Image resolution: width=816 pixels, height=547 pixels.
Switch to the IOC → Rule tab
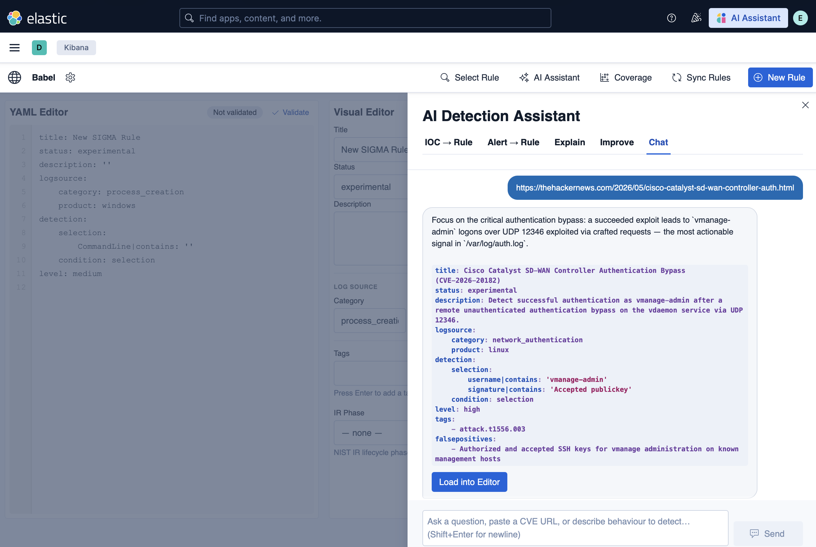448,142
